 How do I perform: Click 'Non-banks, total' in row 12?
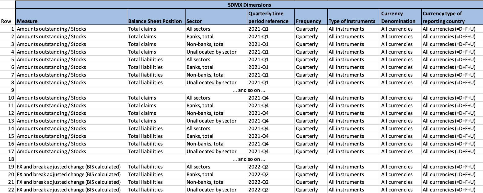pyautogui.click(x=205, y=113)
